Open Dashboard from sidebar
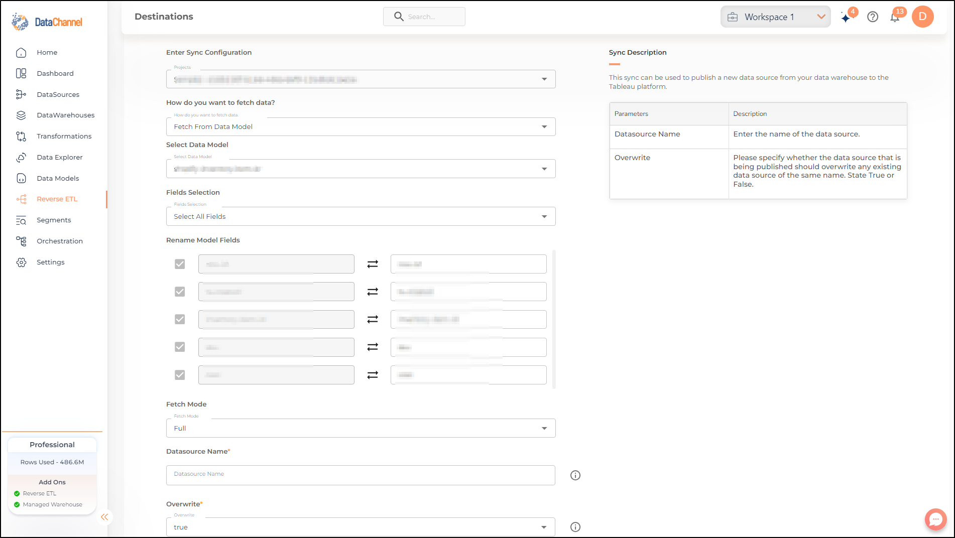This screenshot has height=538, width=955. 55,73
